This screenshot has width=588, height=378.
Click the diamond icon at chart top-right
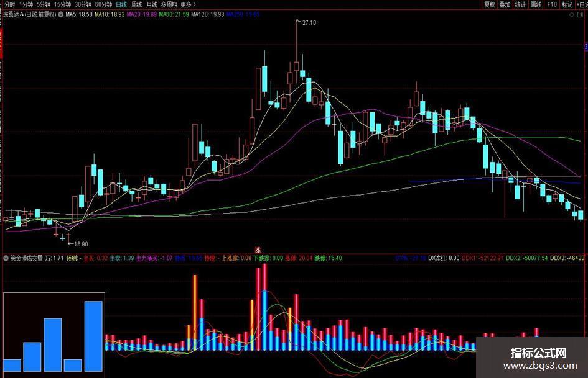coord(572,15)
